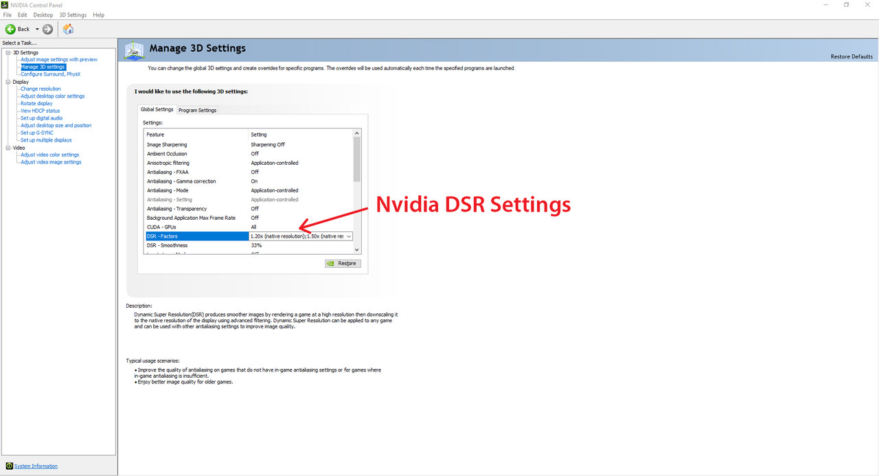Maximize or restore the window
Image resolution: width=879 pixels, height=476 pixels.
[x=846, y=5]
